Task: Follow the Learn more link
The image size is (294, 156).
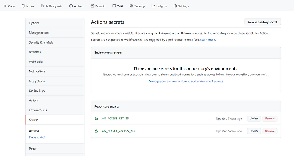Action: [x=207, y=40]
